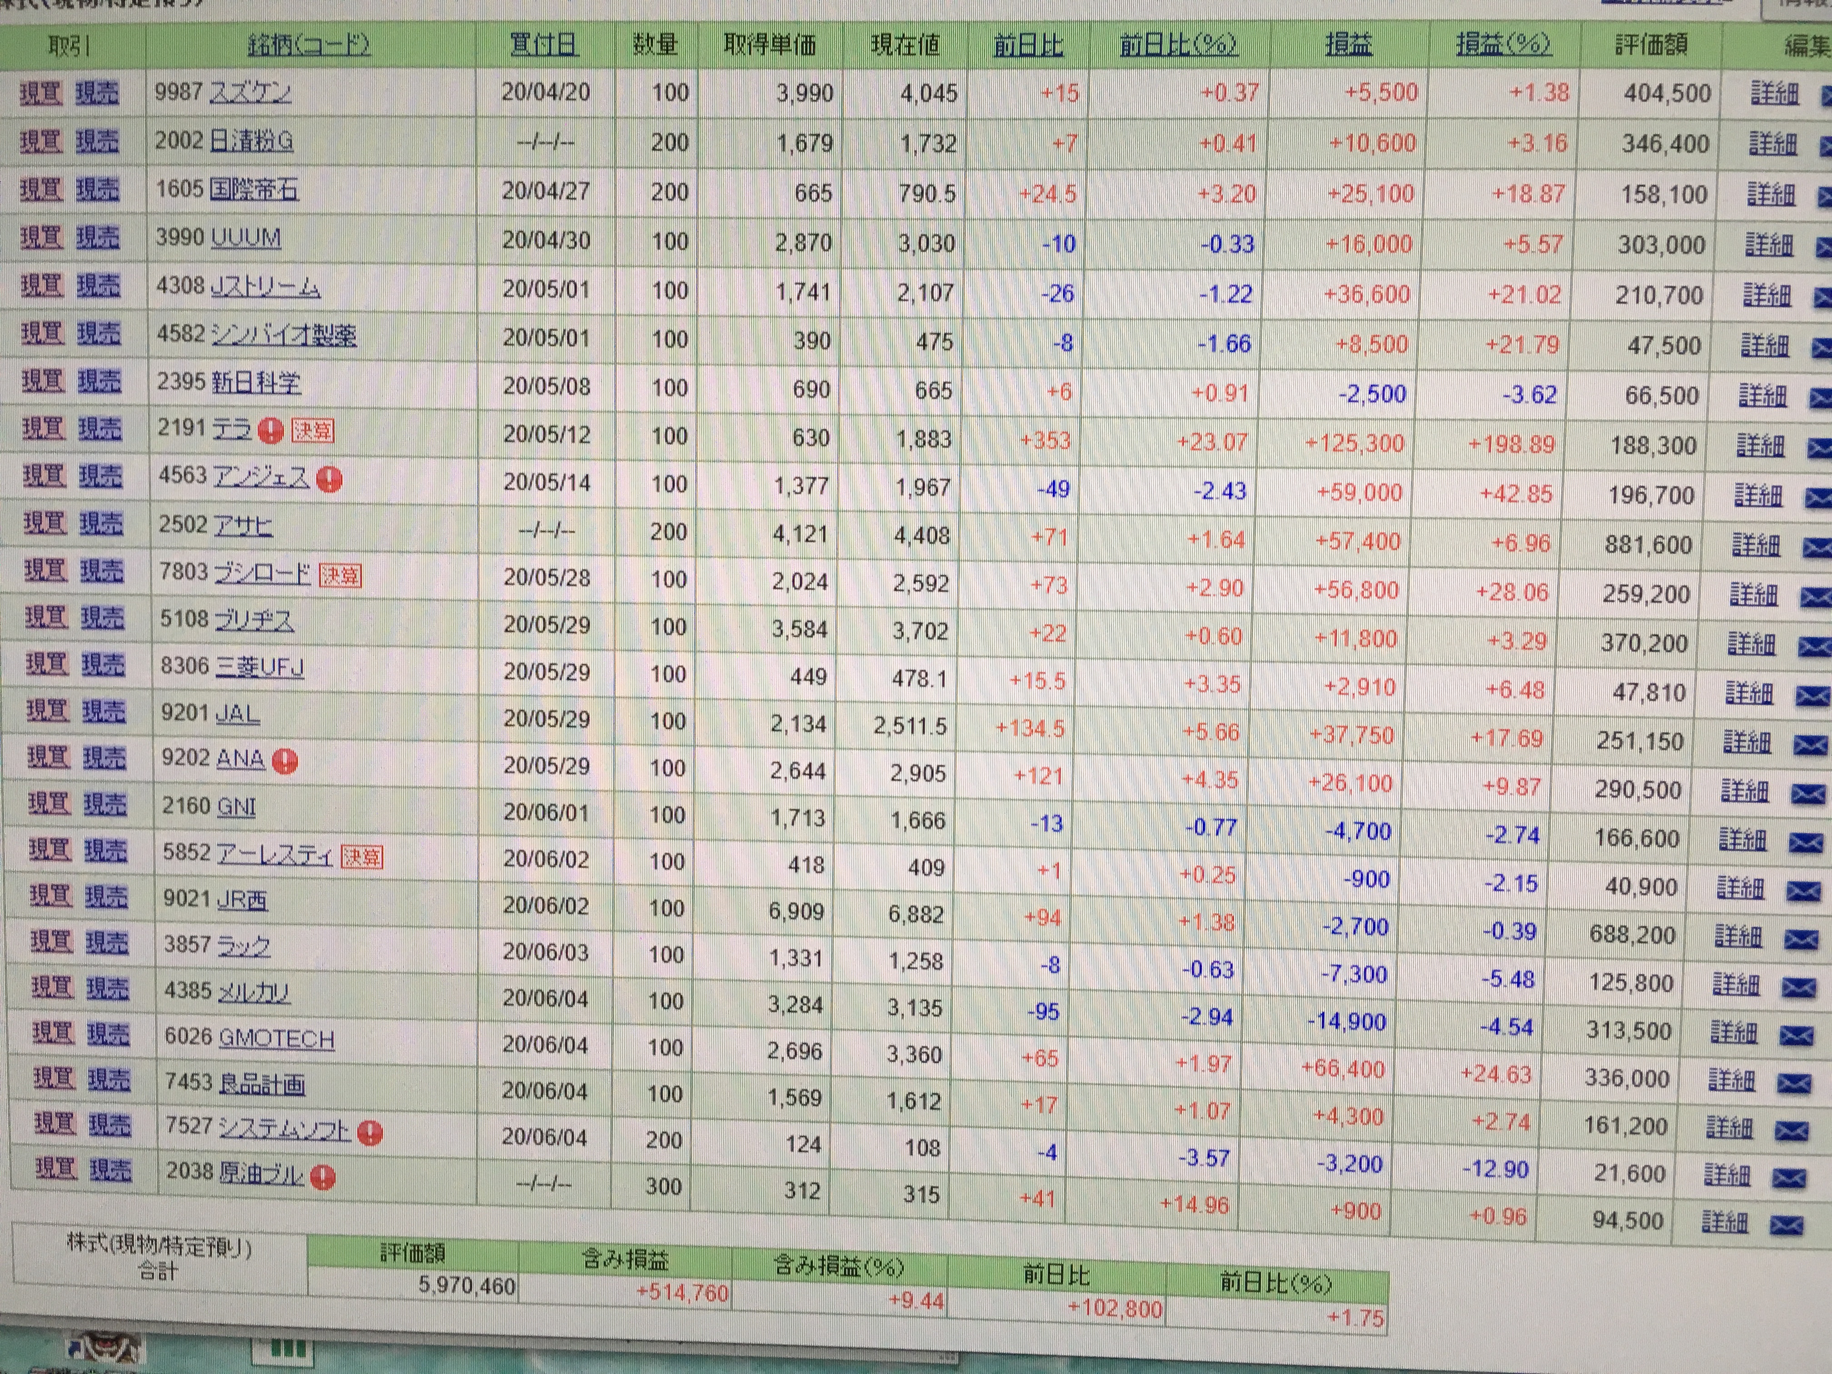The image size is (1832, 1374).
Task: Select the テラ profit value +125,300
Action: [x=1354, y=444]
